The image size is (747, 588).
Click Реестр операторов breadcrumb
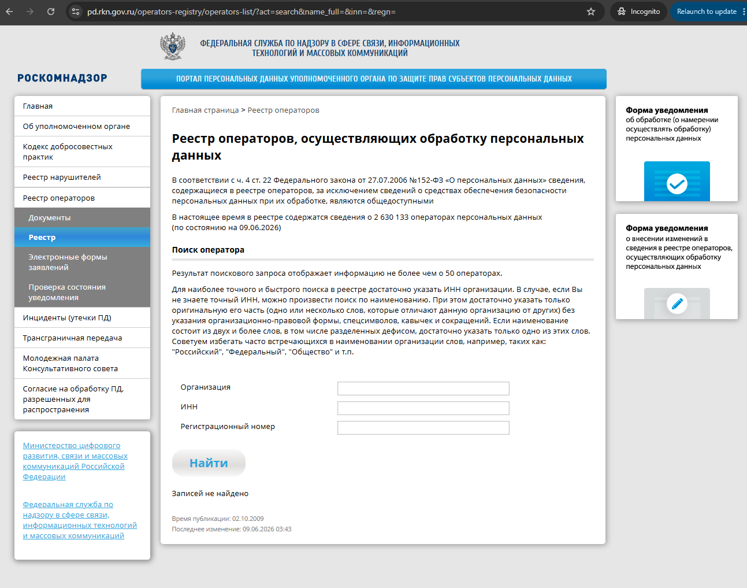pyautogui.click(x=283, y=110)
